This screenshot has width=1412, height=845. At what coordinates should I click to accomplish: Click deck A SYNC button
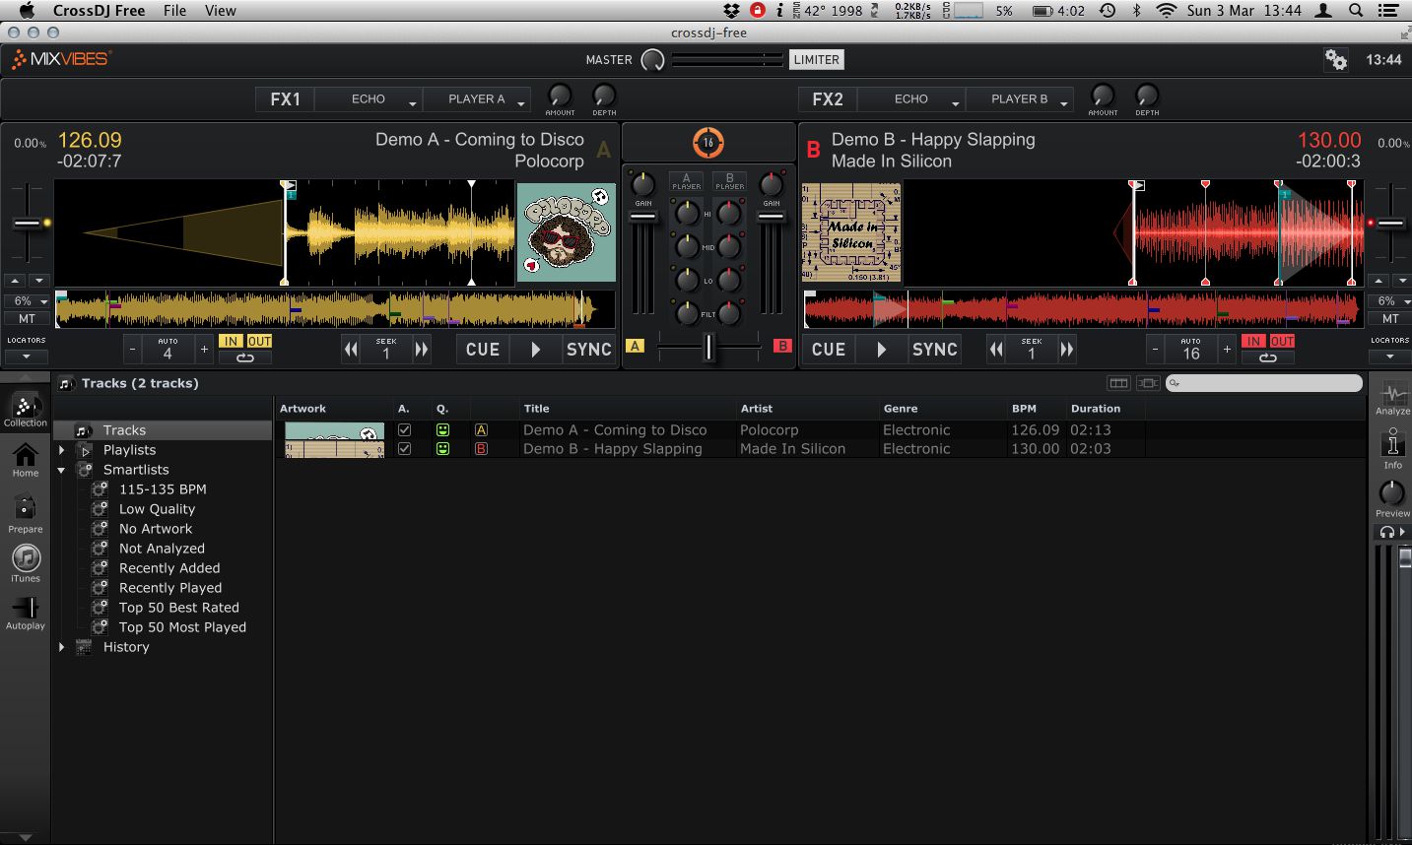(589, 349)
